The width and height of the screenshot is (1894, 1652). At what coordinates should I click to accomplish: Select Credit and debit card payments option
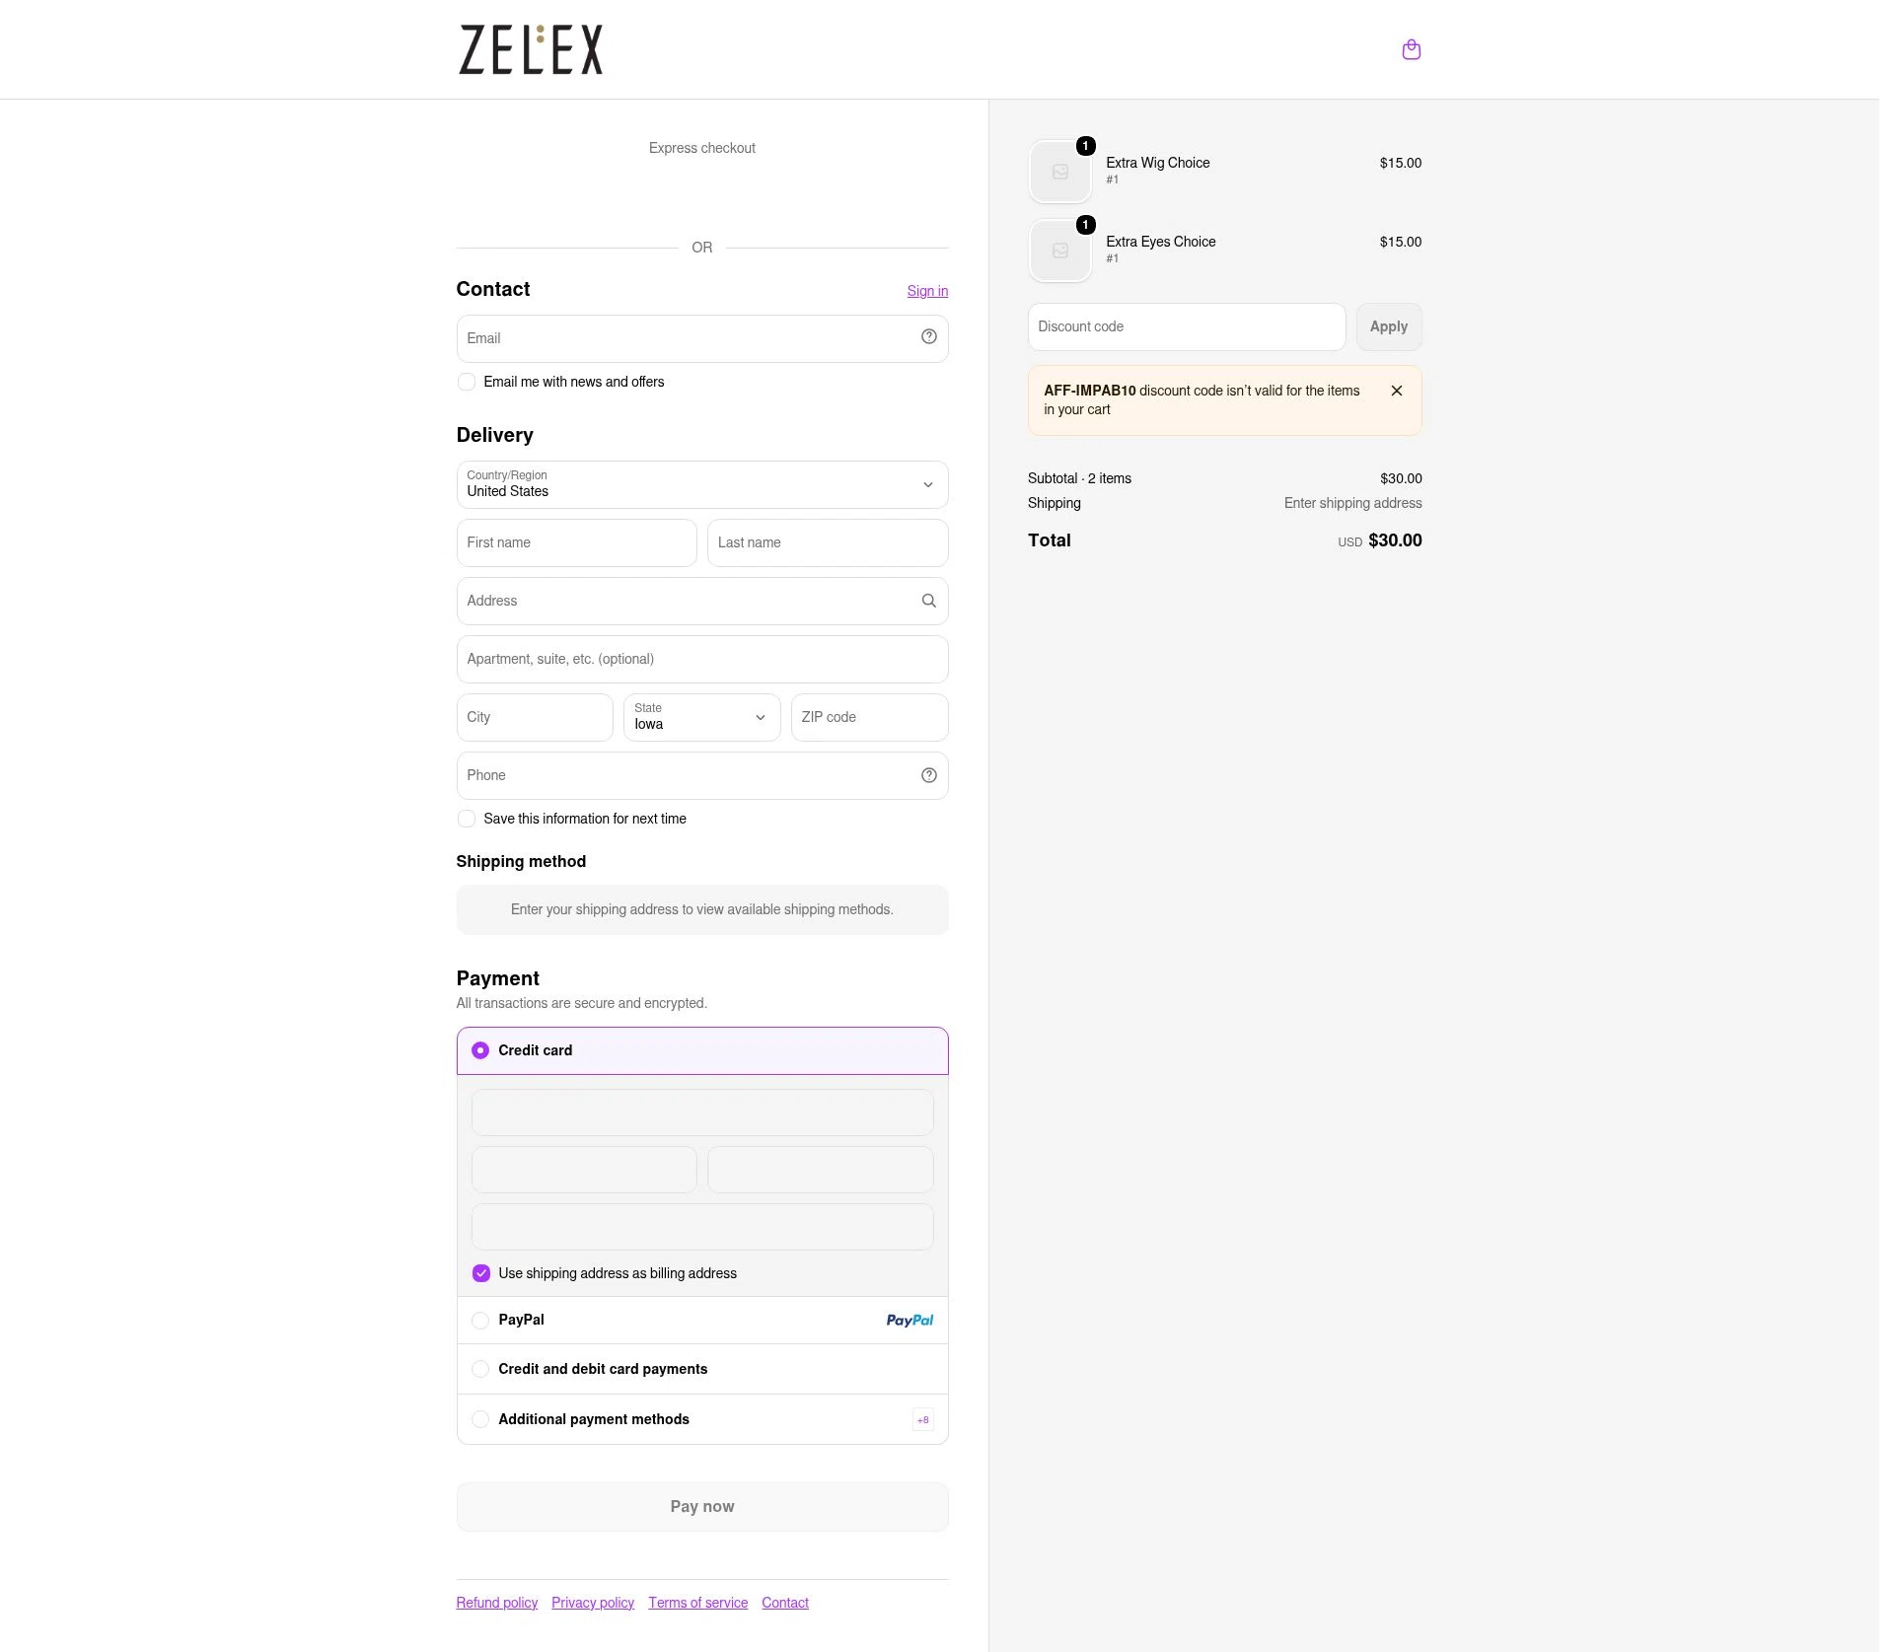(x=480, y=1369)
